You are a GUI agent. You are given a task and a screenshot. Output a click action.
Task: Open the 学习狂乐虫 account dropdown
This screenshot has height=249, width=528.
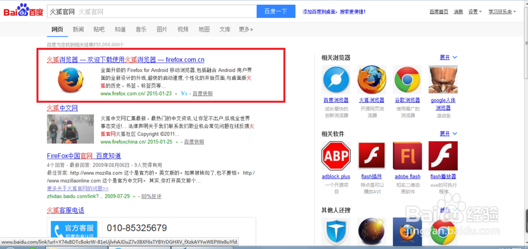[502, 12]
